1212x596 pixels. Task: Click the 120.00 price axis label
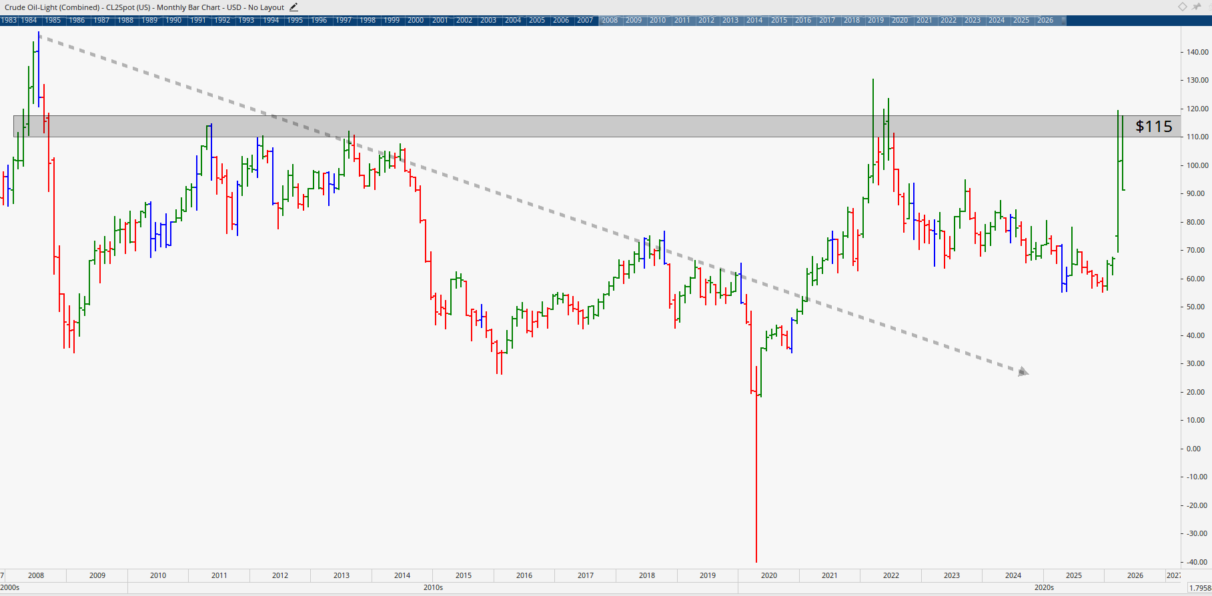(1197, 109)
